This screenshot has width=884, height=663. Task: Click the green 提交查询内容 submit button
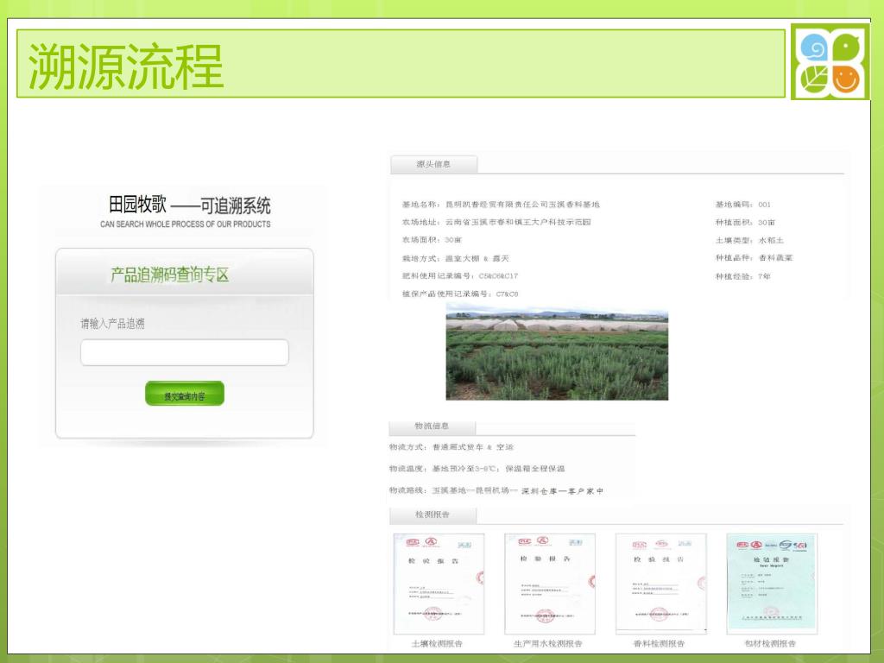click(185, 394)
